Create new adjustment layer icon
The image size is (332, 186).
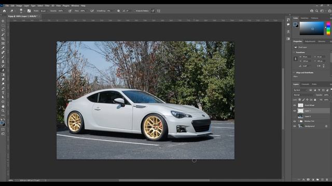(x=313, y=180)
